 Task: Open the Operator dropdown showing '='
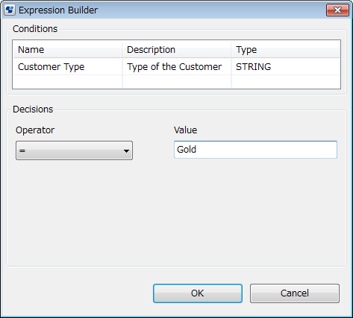pos(74,150)
